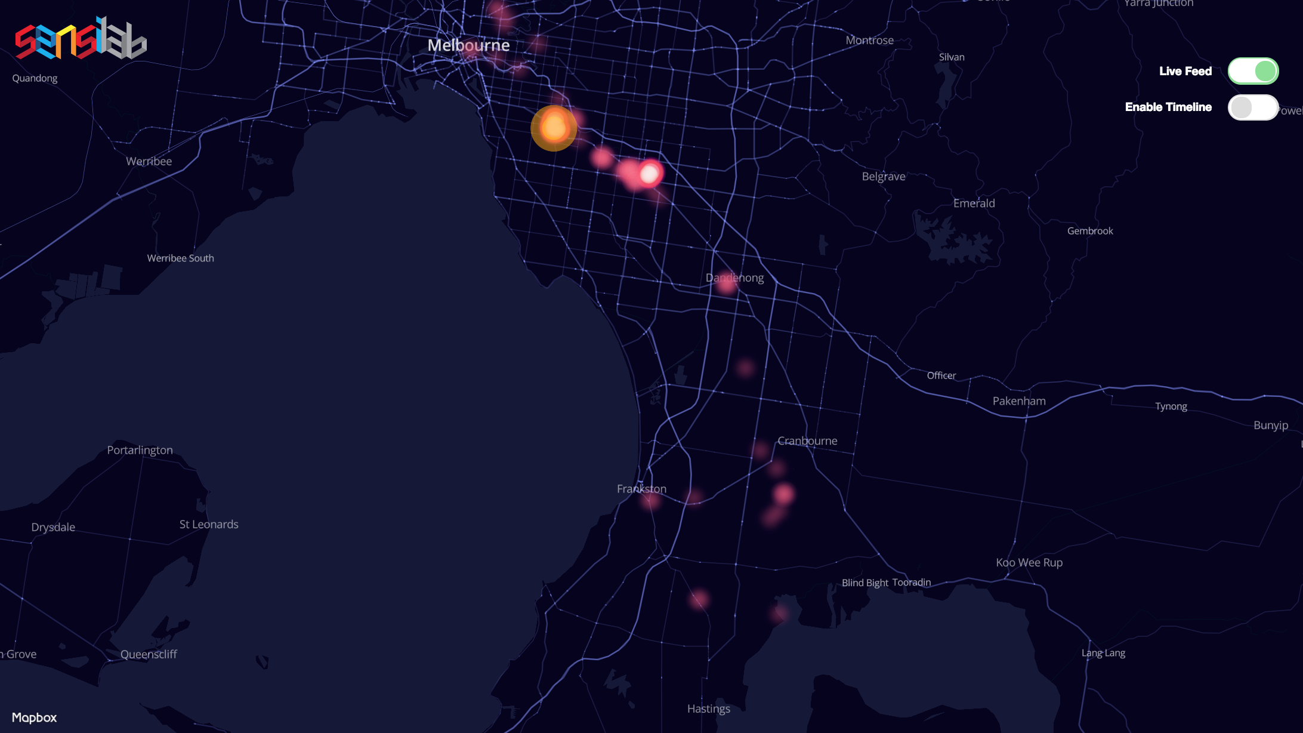
Task: Click the Portarlington map label
Action: (140, 450)
